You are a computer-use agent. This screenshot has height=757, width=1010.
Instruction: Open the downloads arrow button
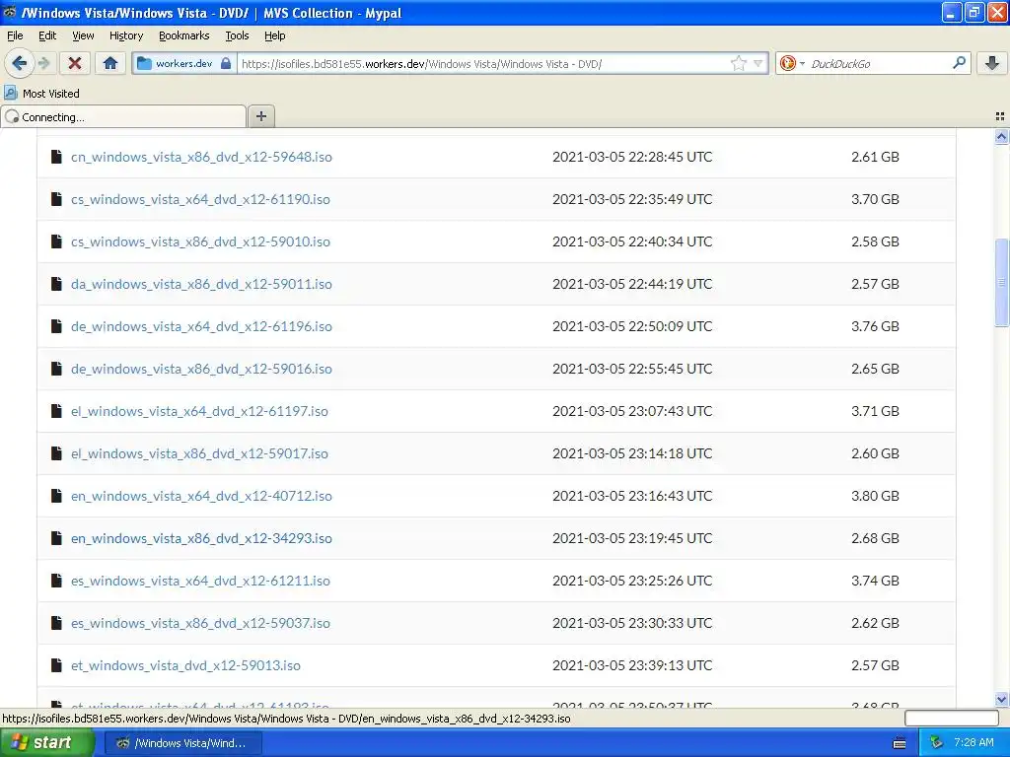click(x=992, y=63)
